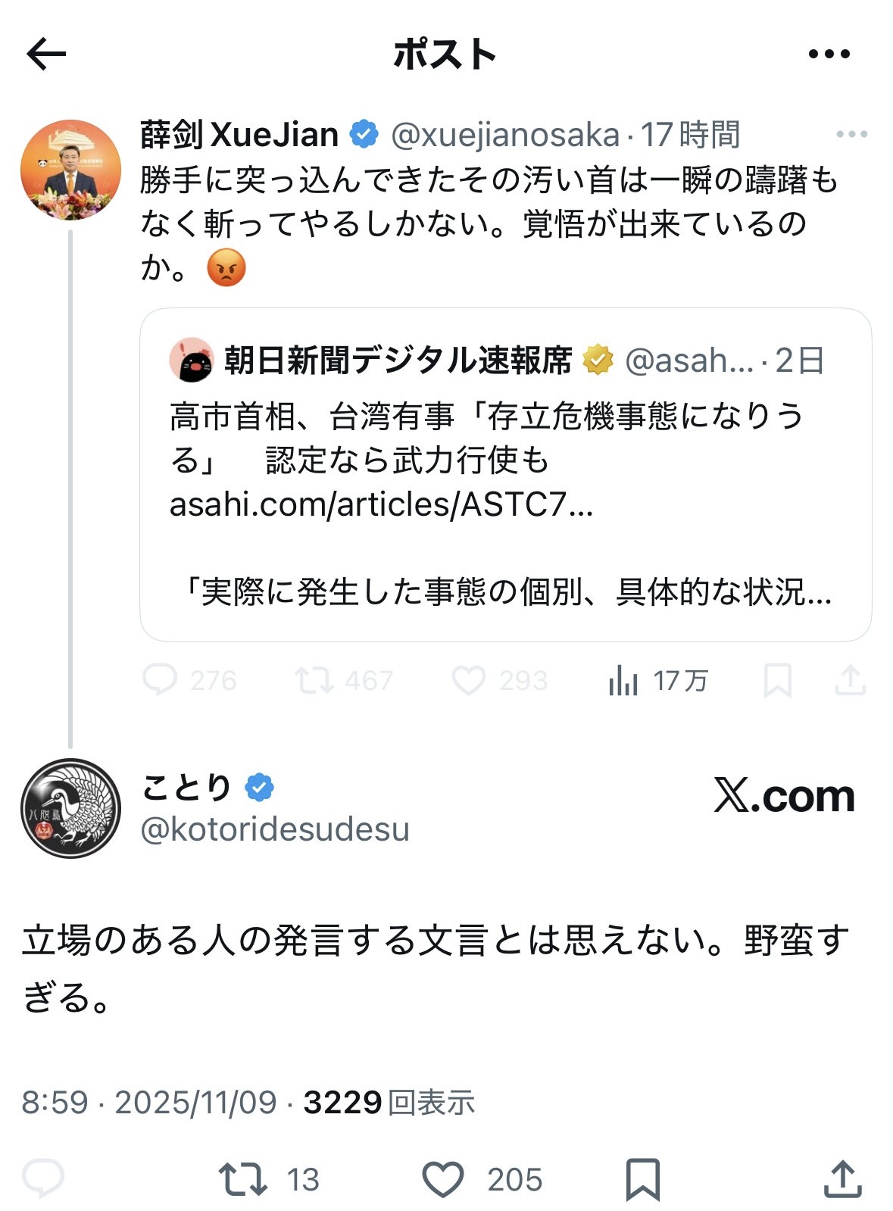Repost ことり's post with 13 reposts

coord(242,1179)
